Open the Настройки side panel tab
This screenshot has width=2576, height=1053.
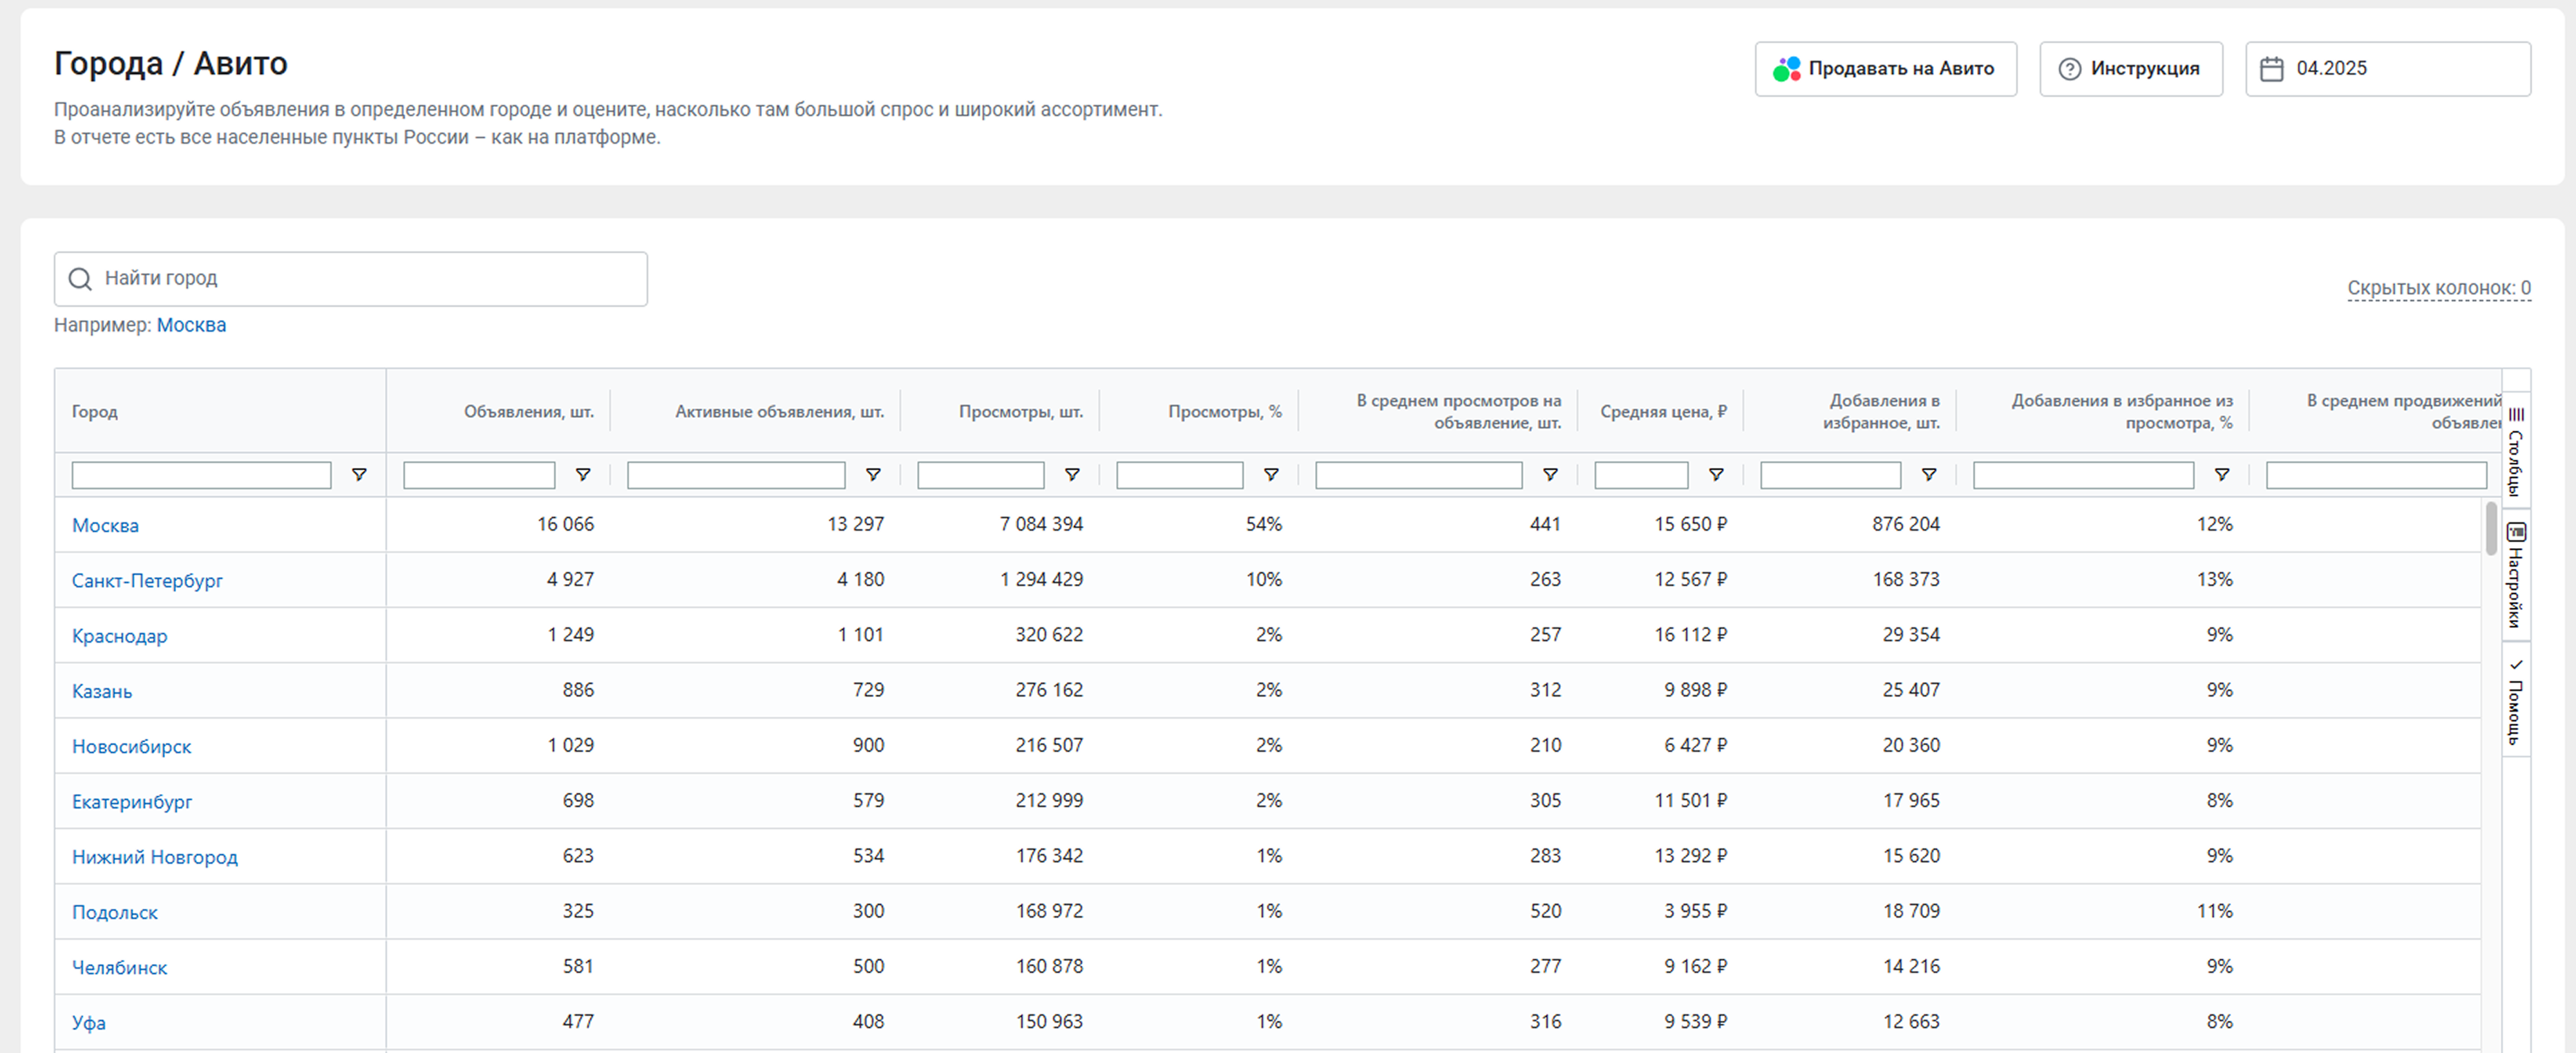(x=2516, y=575)
